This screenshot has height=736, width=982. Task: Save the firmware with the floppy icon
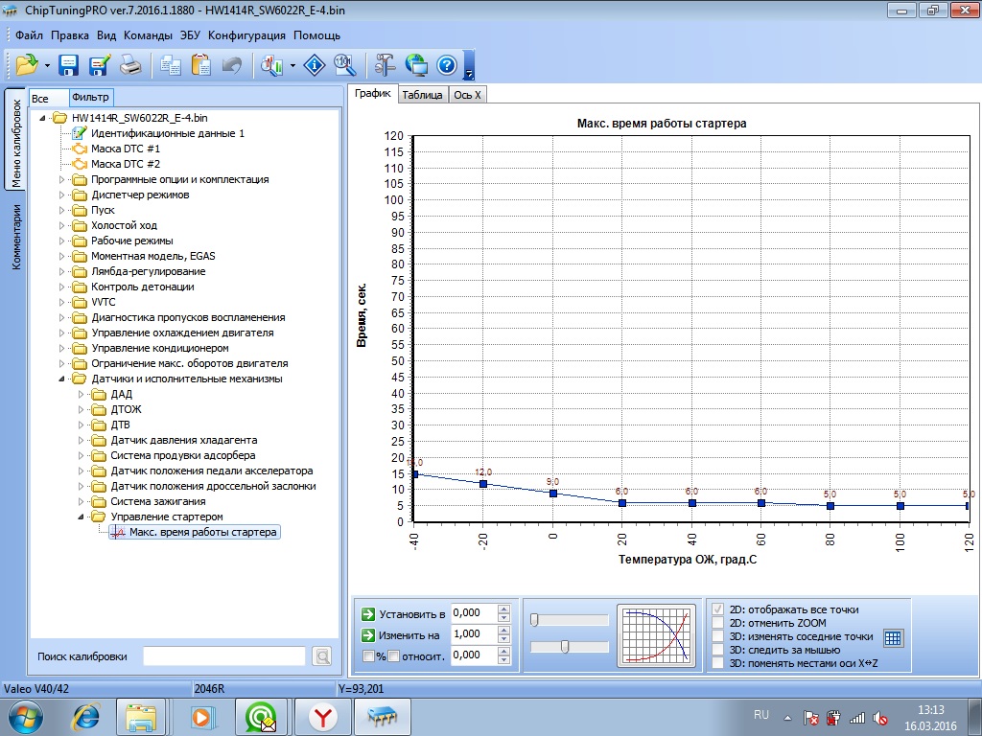click(69, 65)
